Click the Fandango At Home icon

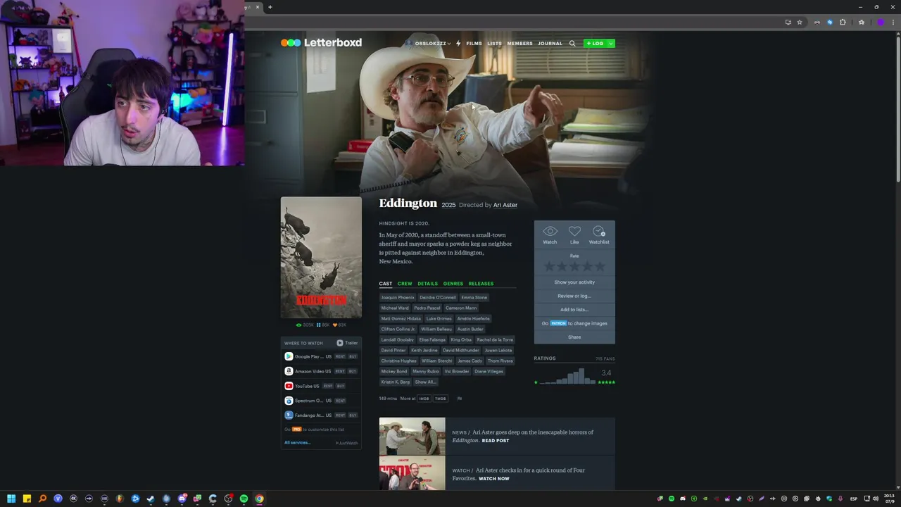[289, 415]
